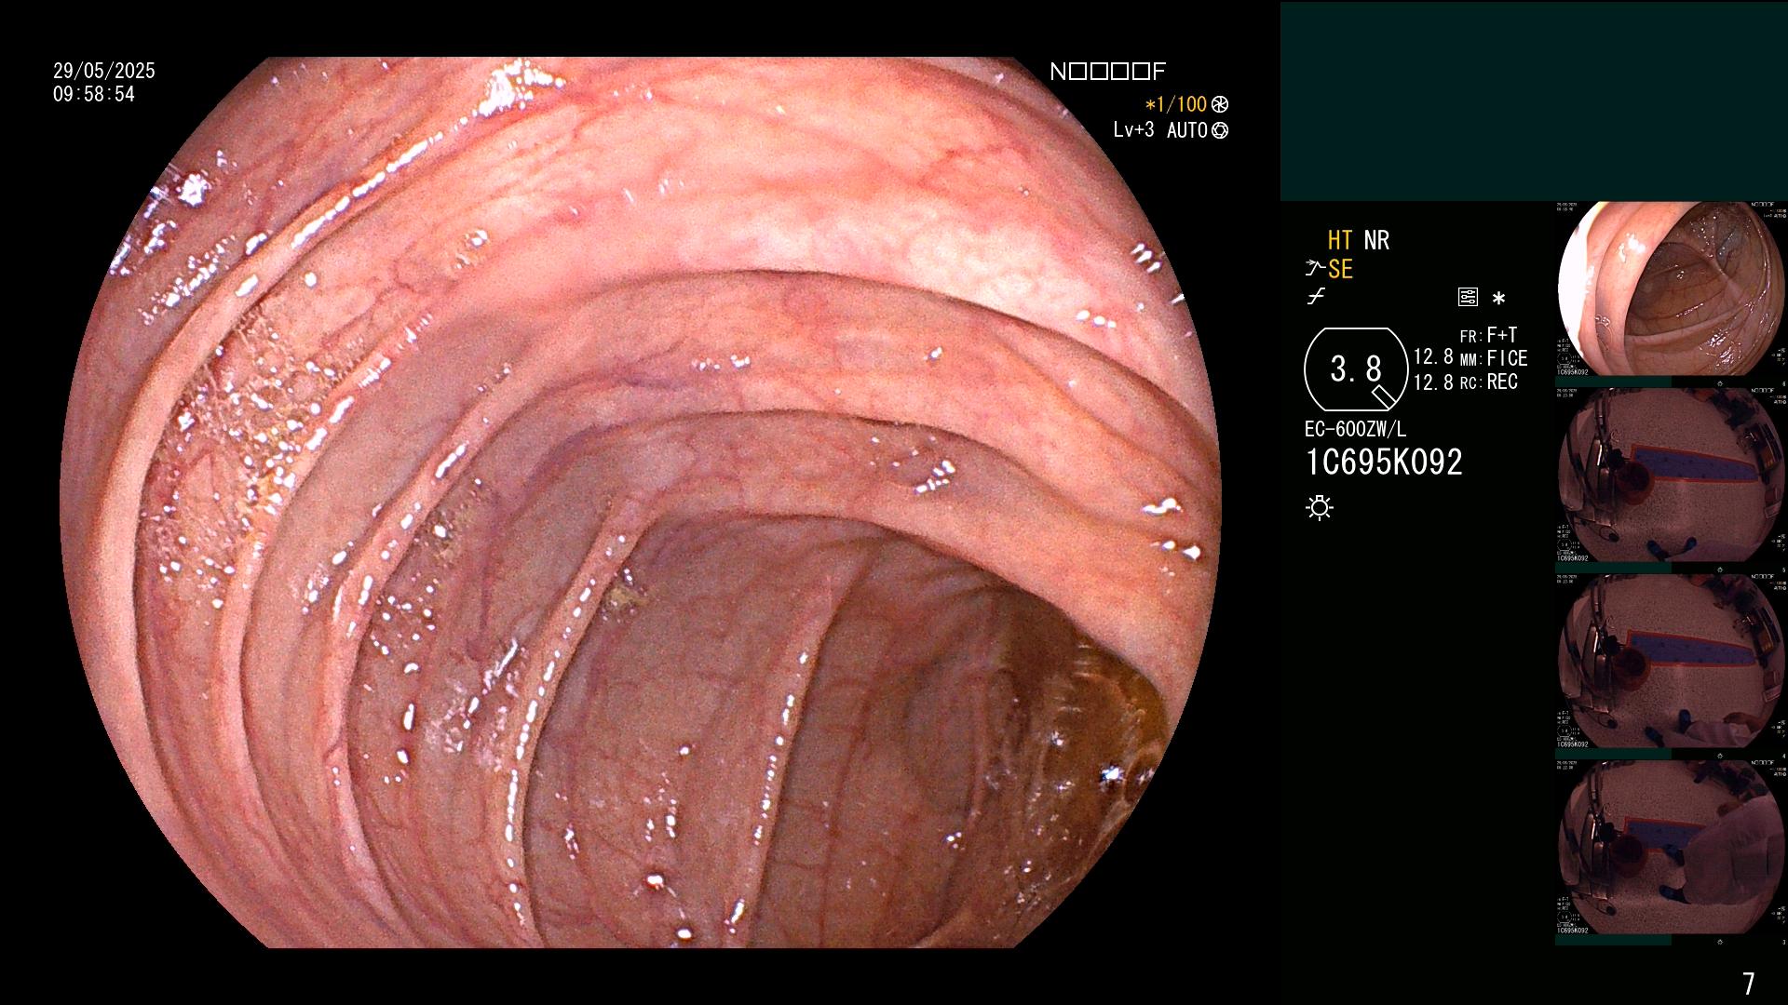Click the shutter icon next to 1/100
1788x1005 pixels.
click(1220, 104)
